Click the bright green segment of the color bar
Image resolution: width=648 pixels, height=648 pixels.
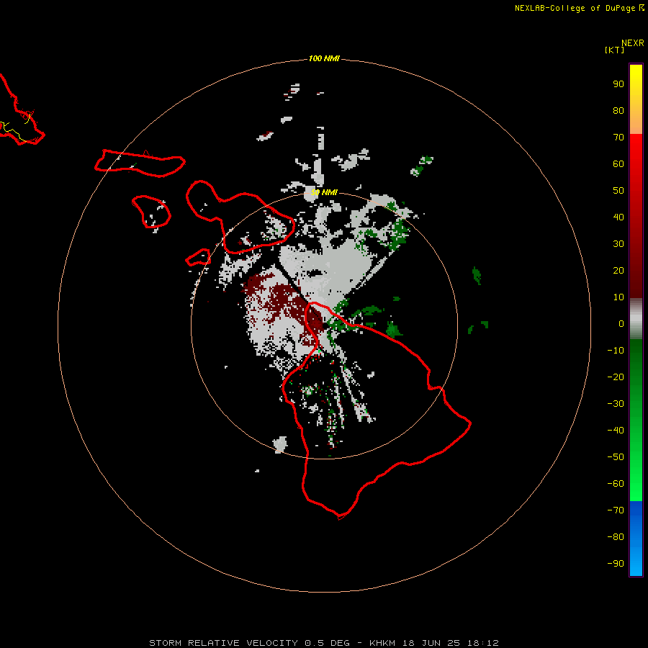[636, 420]
